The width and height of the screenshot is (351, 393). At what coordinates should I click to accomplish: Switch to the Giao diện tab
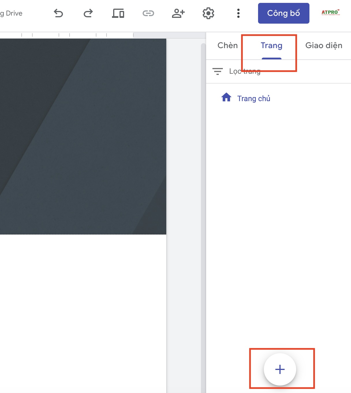point(324,46)
